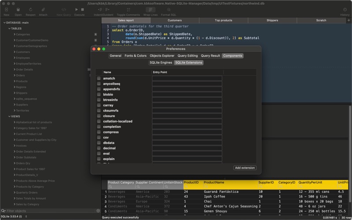Collapse the VIEWS section chevron
352x220 pixels.
pos(9,116)
